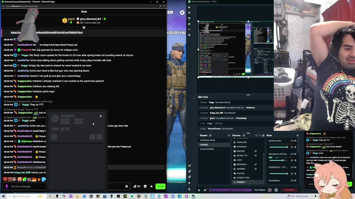Viewport: 355px width, 199px height.
Task: Open the Themes icon in Streamlabs sidebar
Action: coord(189,13)
